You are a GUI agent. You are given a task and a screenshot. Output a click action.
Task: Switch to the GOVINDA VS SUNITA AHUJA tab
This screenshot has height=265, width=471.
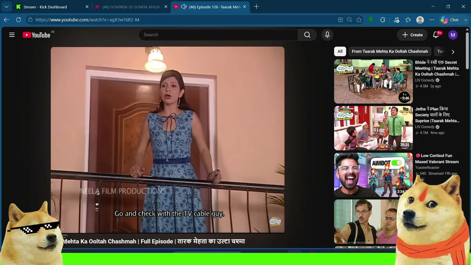(131, 7)
